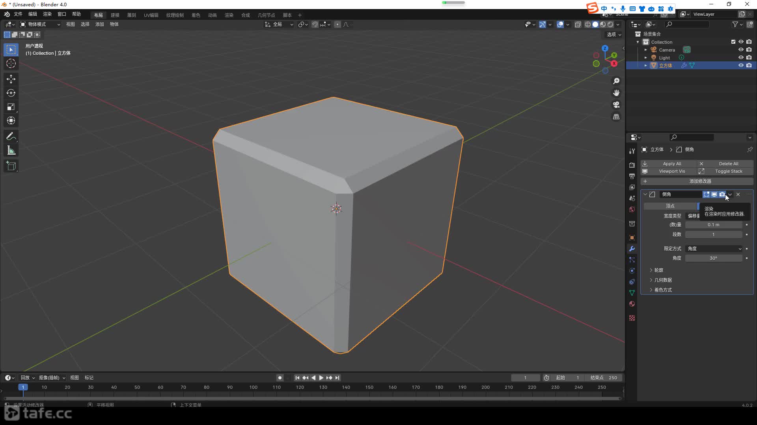
Task: Click the 添加修改器 button
Action: click(x=697, y=181)
